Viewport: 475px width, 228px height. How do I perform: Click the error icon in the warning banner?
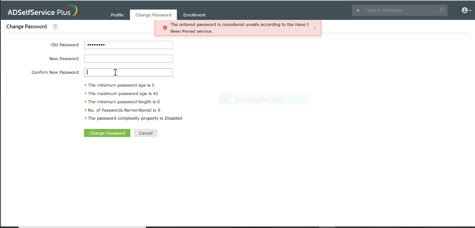tap(165, 27)
